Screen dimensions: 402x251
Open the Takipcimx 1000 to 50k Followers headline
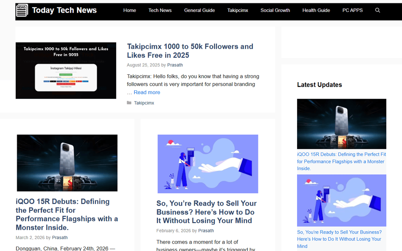tap(190, 51)
